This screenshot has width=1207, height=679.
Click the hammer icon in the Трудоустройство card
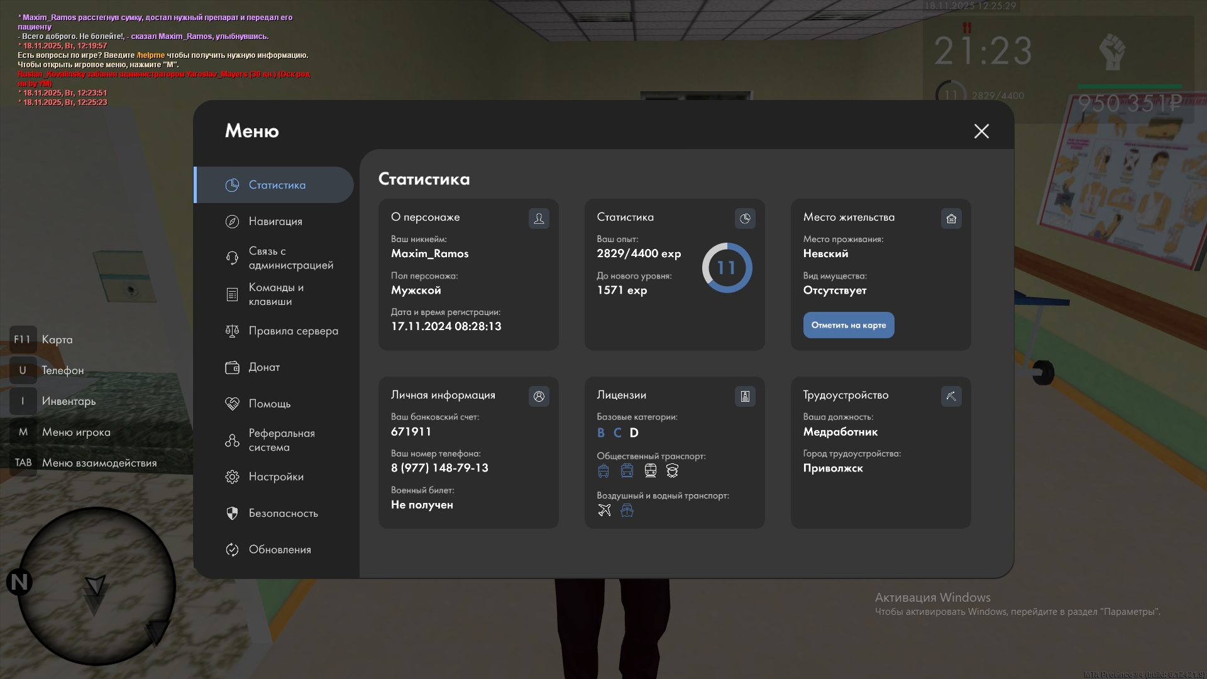[x=951, y=396]
